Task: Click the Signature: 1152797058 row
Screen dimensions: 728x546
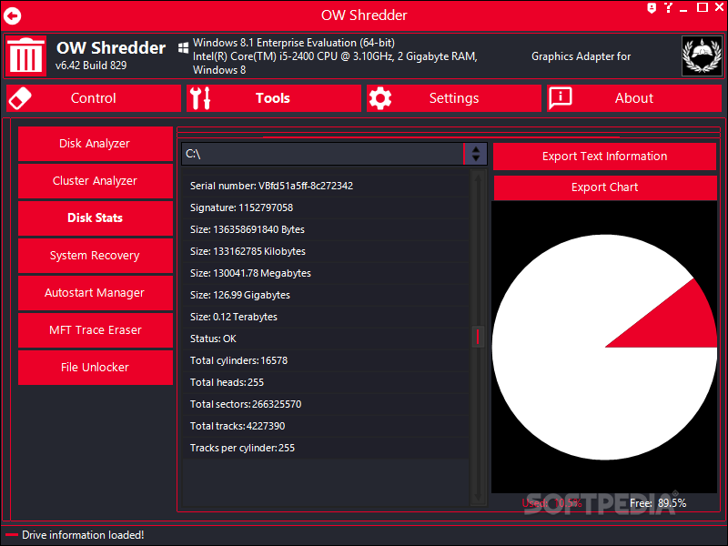Action: click(x=326, y=207)
